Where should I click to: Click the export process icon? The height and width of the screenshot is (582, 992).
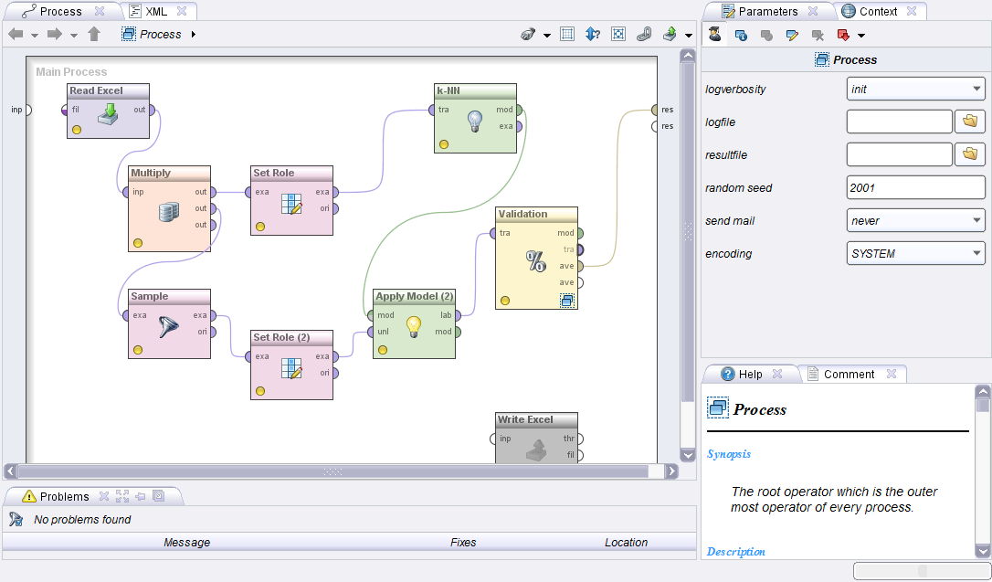click(x=670, y=34)
